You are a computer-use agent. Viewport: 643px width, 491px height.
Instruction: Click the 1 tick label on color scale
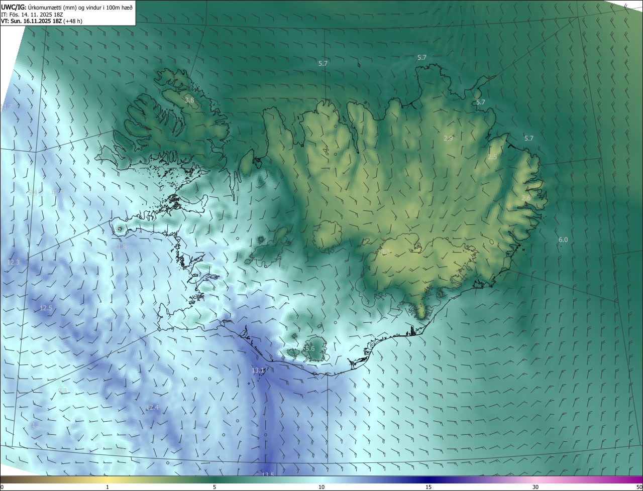(x=108, y=487)
